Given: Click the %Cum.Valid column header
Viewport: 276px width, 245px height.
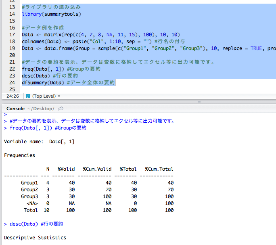Looking at the screenshot, I should (97, 169).
